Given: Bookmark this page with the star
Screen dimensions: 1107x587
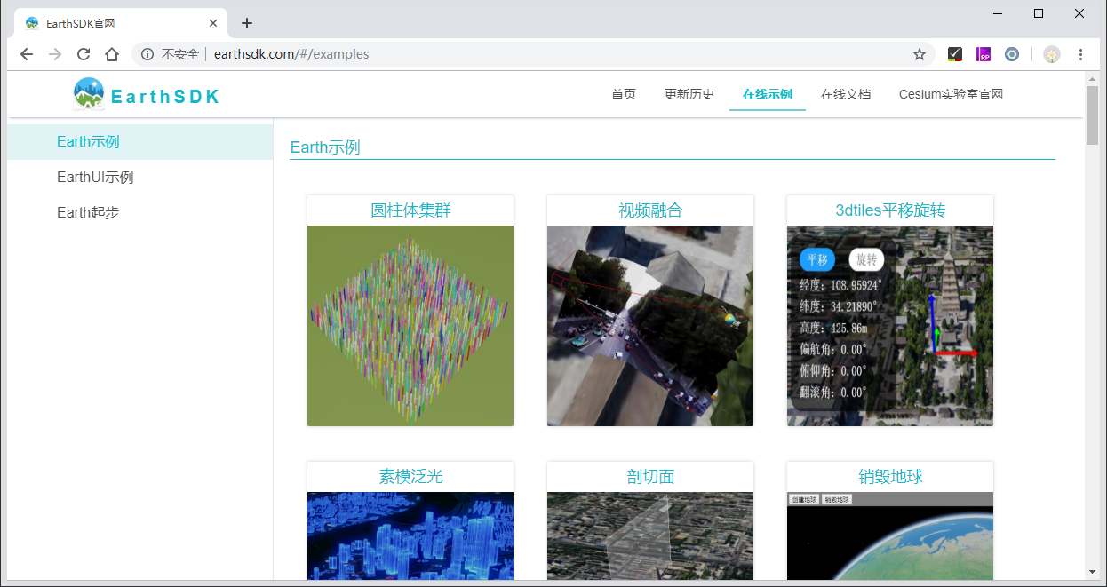Looking at the screenshot, I should click(920, 54).
